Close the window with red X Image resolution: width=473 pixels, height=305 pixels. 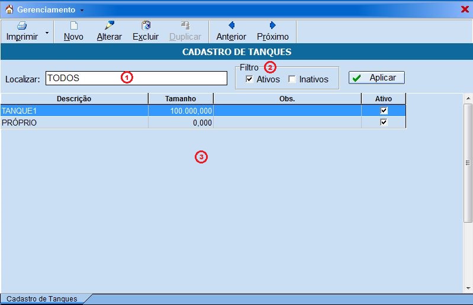click(465, 9)
